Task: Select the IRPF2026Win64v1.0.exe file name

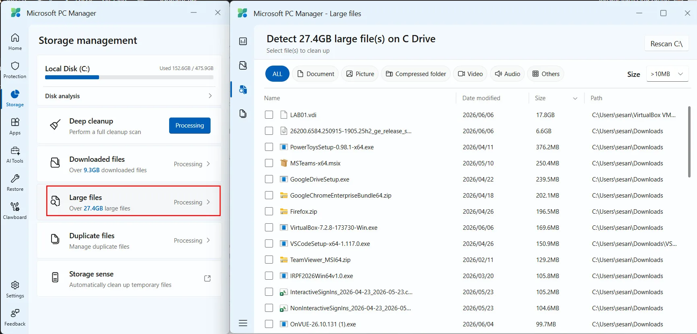Action: 322,276
